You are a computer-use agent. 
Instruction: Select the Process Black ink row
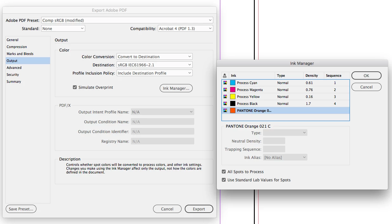click(286, 104)
